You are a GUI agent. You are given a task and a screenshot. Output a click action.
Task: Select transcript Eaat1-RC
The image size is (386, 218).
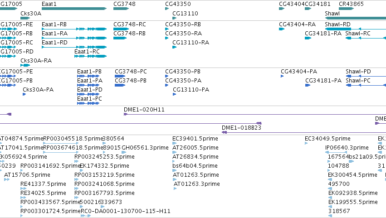tap(87, 52)
